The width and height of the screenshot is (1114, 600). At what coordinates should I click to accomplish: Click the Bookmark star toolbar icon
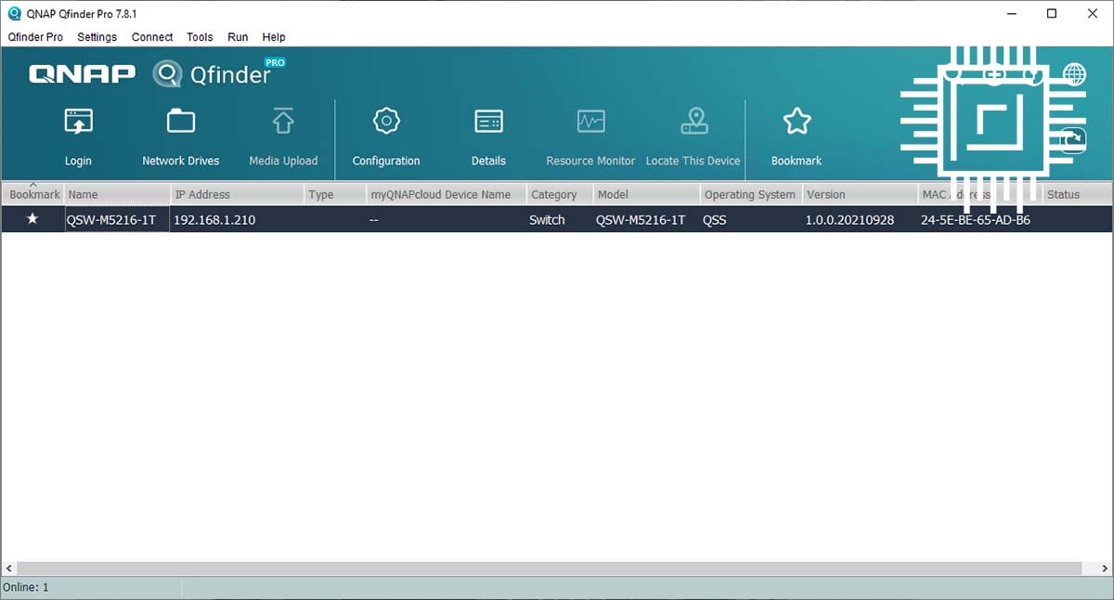(797, 122)
